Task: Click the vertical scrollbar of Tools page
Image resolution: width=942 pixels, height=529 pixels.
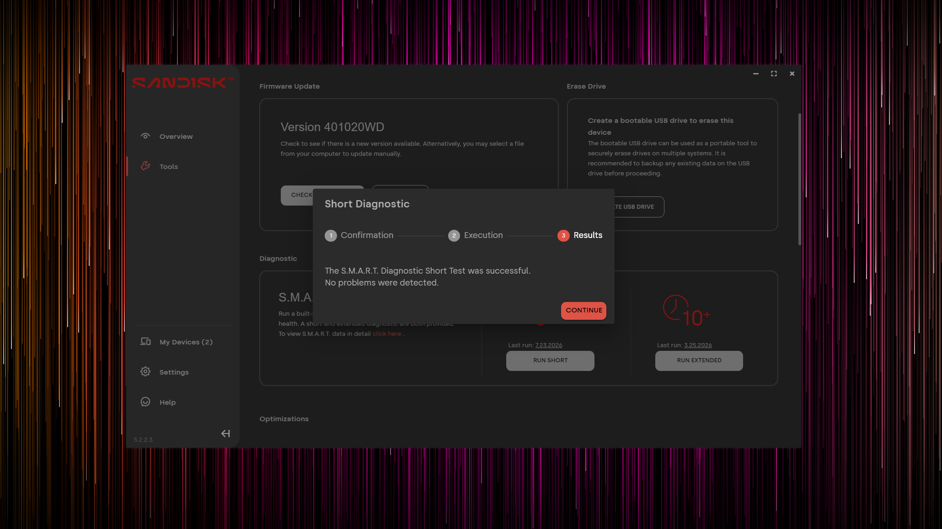Action: 799,179
